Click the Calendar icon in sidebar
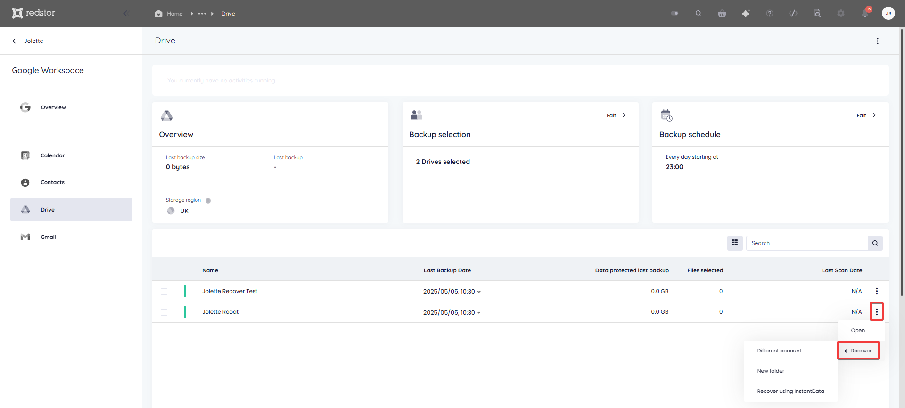Screen dimensions: 905x408 [x=25, y=155]
